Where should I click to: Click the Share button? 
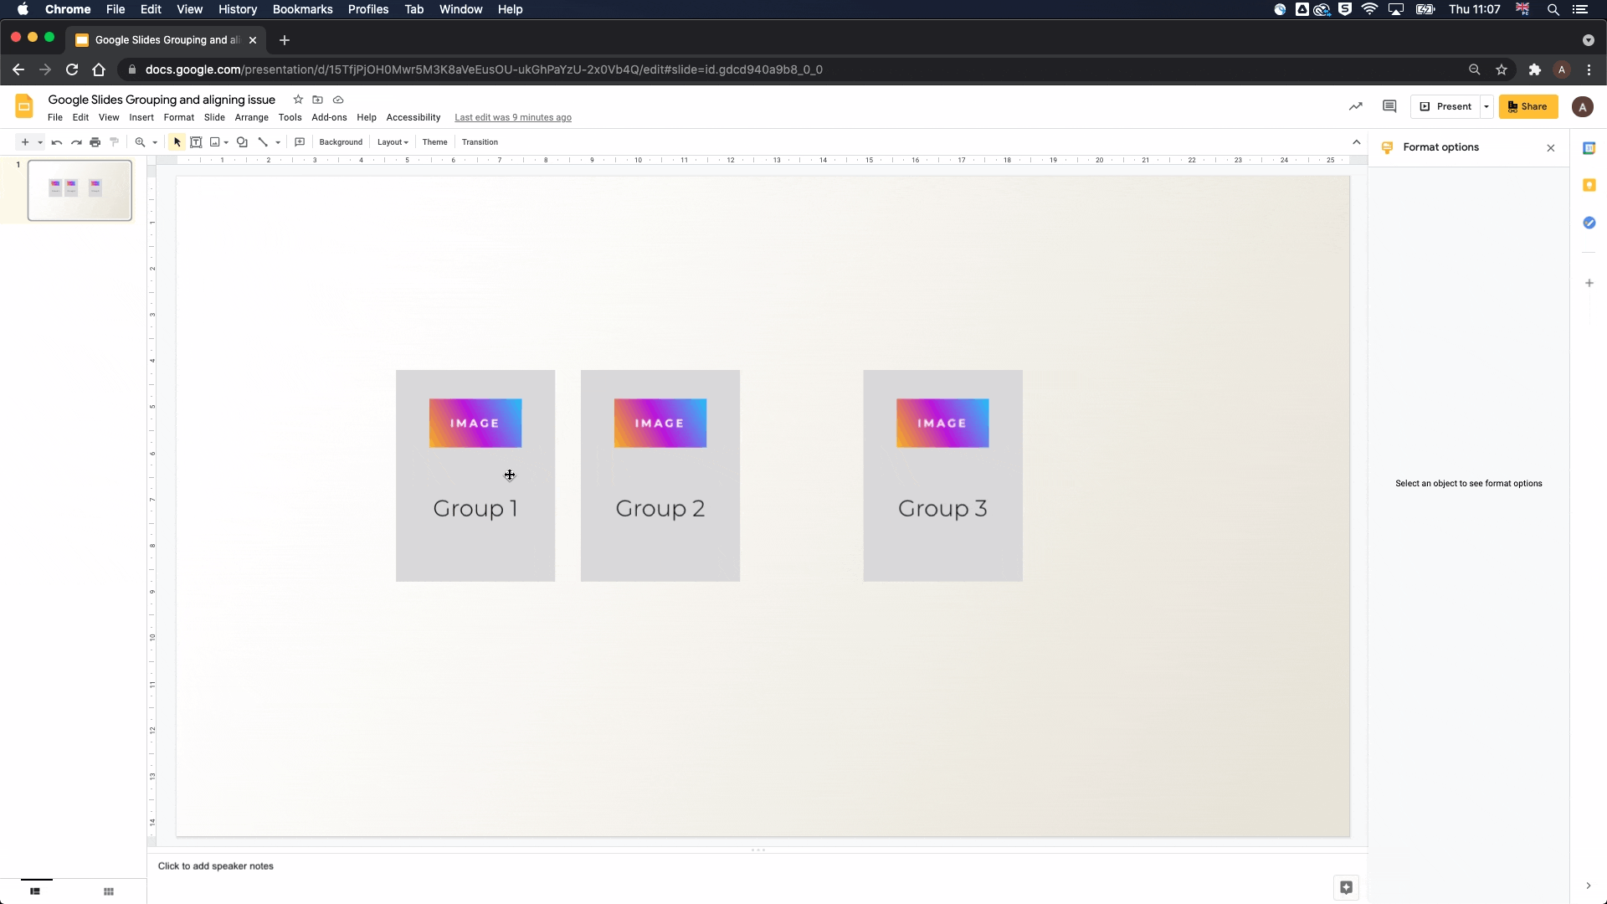[1528, 106]
